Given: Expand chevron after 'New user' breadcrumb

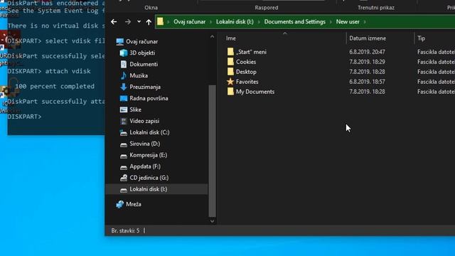Looking at the screenshot, I should (x=365, y=22).
